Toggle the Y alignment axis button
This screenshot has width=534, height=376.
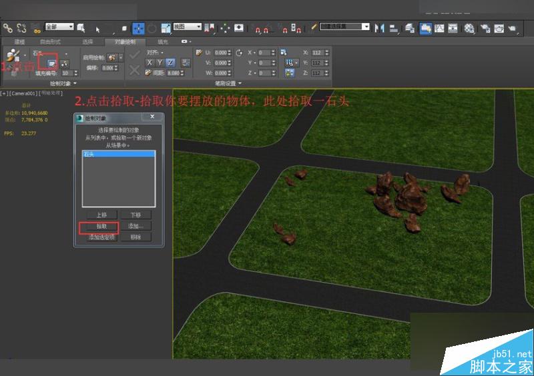160,63
